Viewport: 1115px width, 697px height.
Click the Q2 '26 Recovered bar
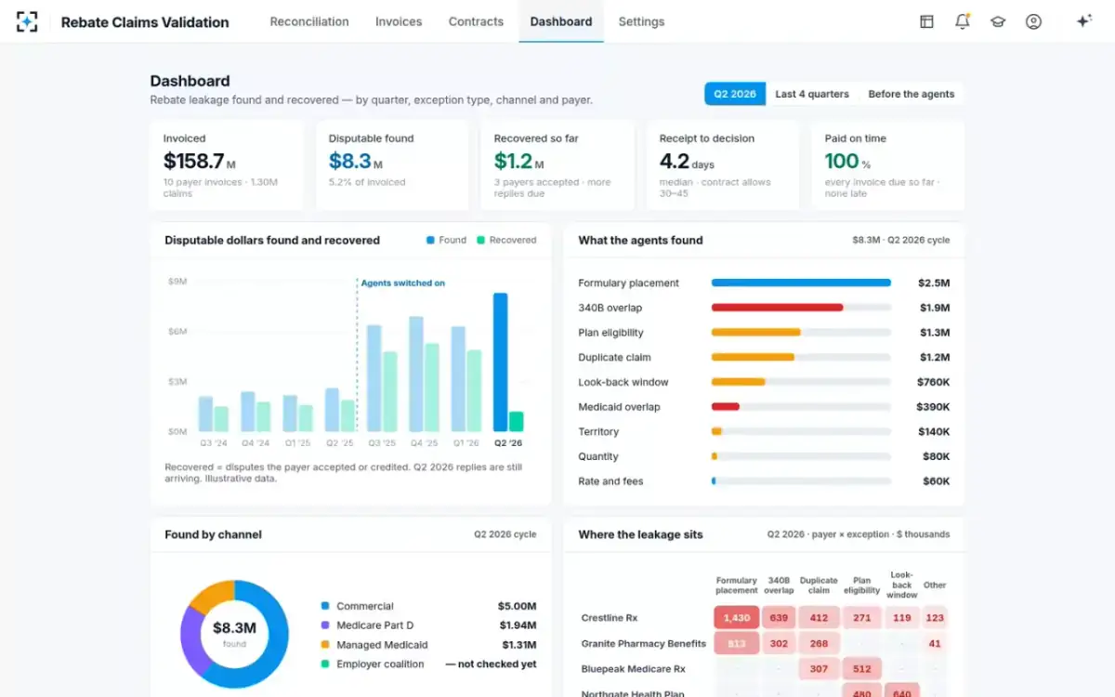(516, 422)
